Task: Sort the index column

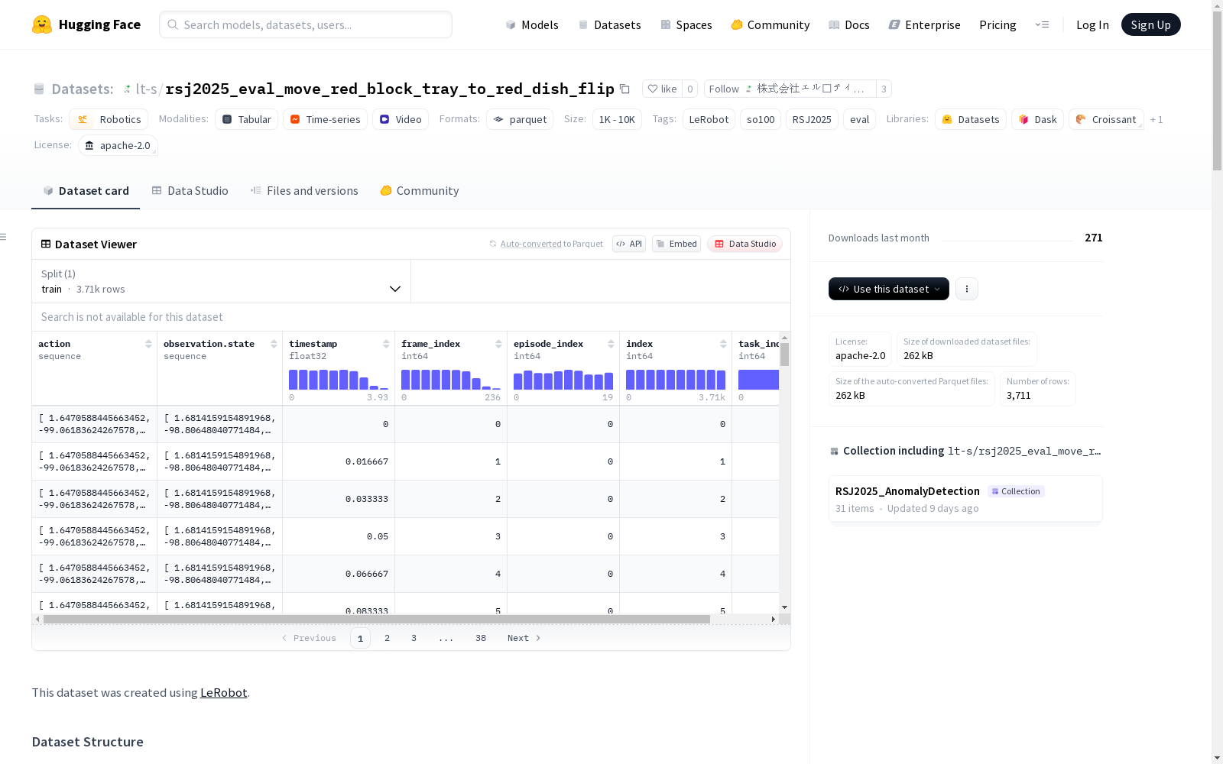Action: [x=723, y=344]
